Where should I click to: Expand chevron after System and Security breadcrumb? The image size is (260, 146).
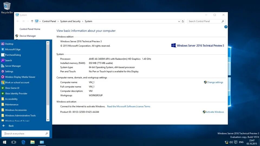pos(83,21)
